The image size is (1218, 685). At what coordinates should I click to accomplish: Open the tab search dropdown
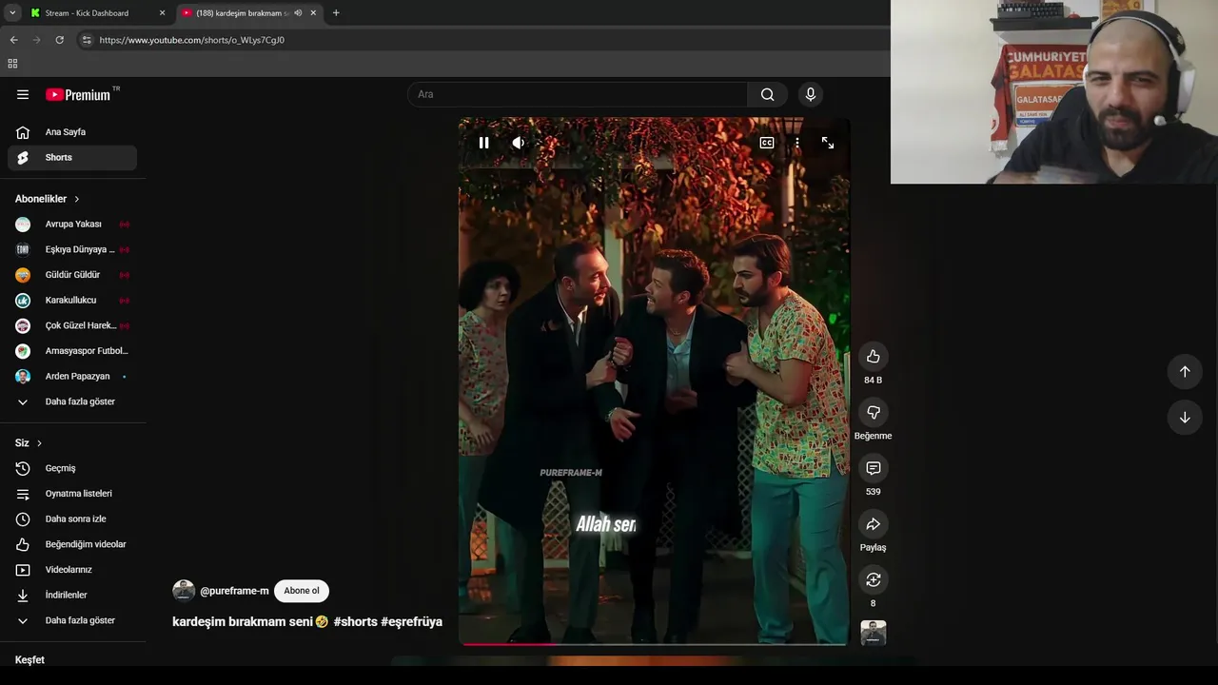coord(12,13)
